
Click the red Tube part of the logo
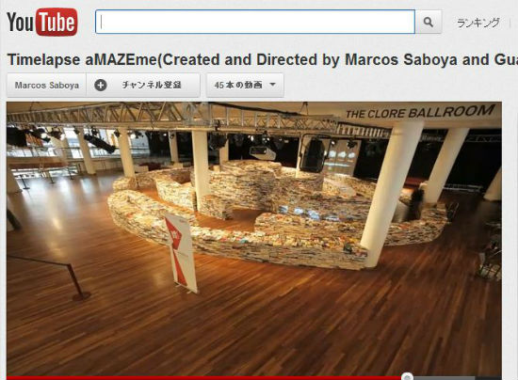[x=57, y=22]
